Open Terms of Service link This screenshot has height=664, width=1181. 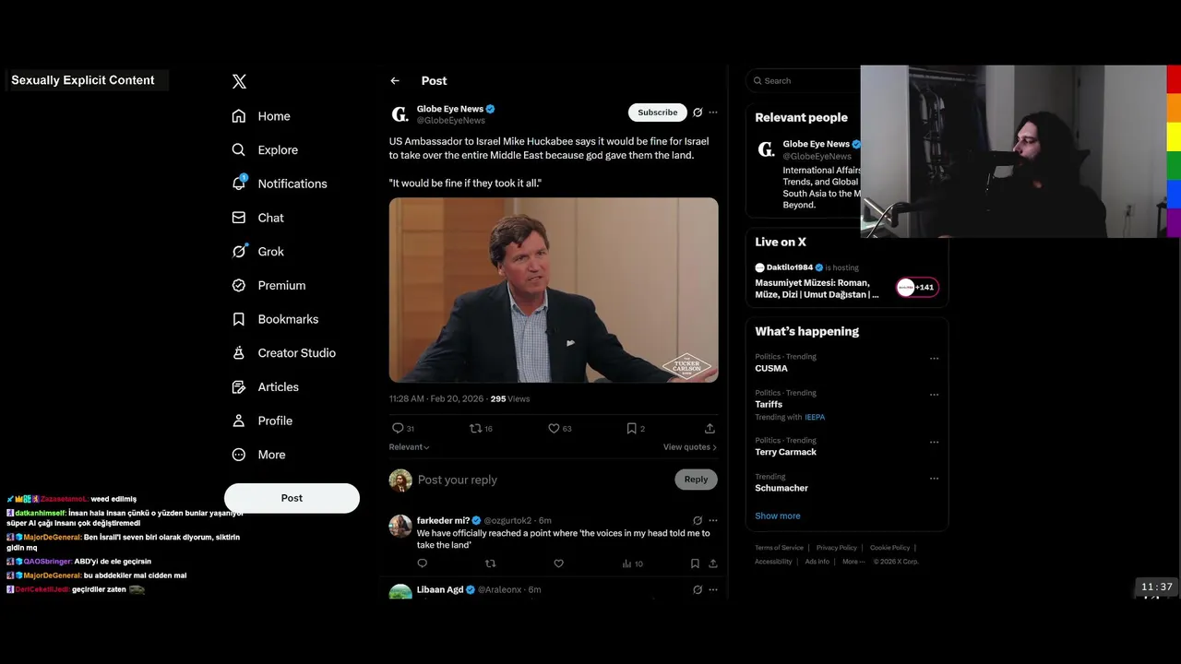779,548
